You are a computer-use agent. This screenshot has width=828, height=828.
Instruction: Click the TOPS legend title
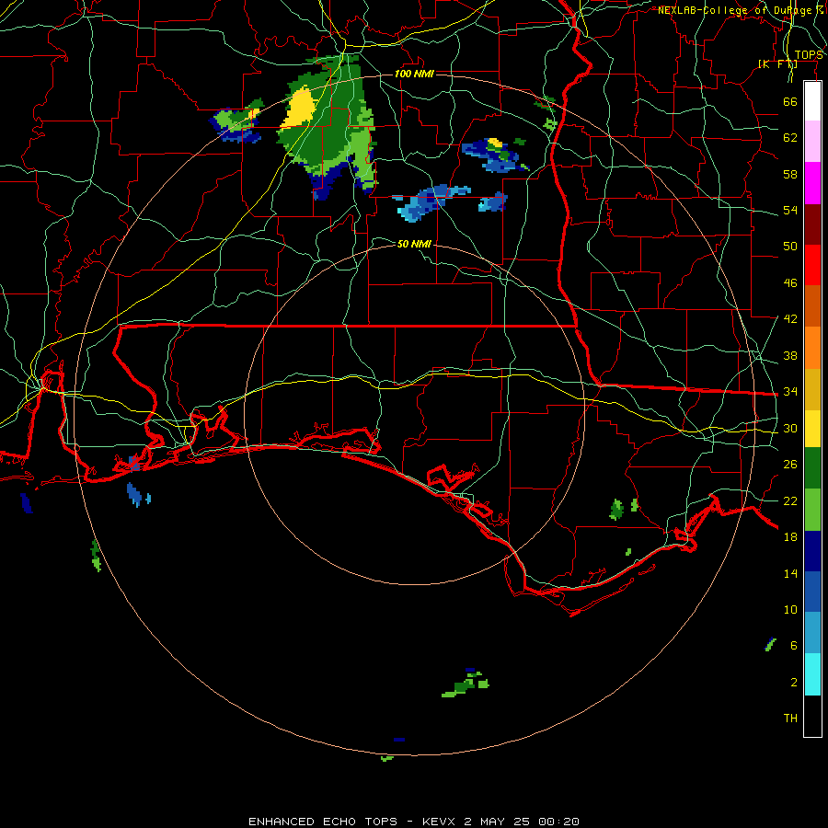pos(809,55)
